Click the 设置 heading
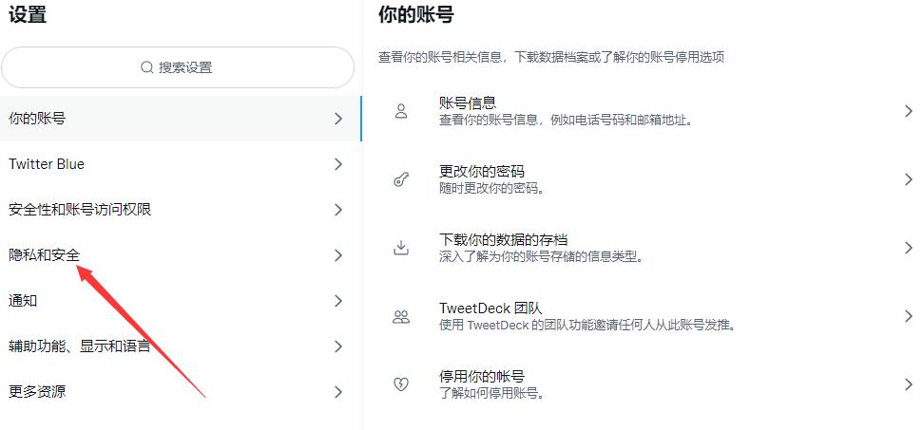923x430 pixels. coord(27,14)
